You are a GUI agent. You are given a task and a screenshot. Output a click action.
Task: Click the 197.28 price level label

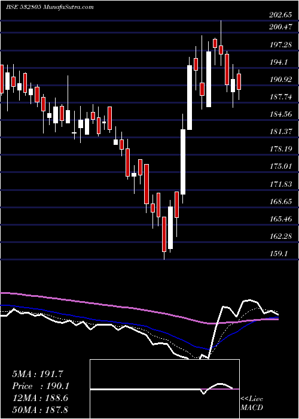pyautogui.click(x=280, y=44)
